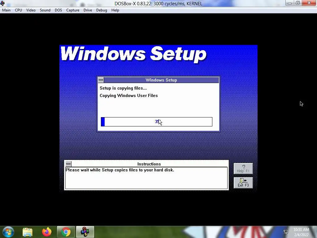This screenshot has height=238, width=317.
Task: Open the CPU menu
Action: pyautogui.click(x=18, y=10)
